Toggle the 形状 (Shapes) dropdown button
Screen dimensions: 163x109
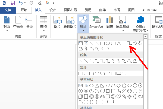pos(83,24)
